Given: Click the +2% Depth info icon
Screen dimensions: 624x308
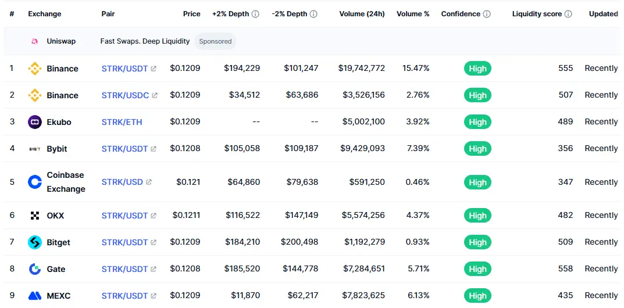Looking at the screenshot, I should pyautogui.click(x=255, y=14).
